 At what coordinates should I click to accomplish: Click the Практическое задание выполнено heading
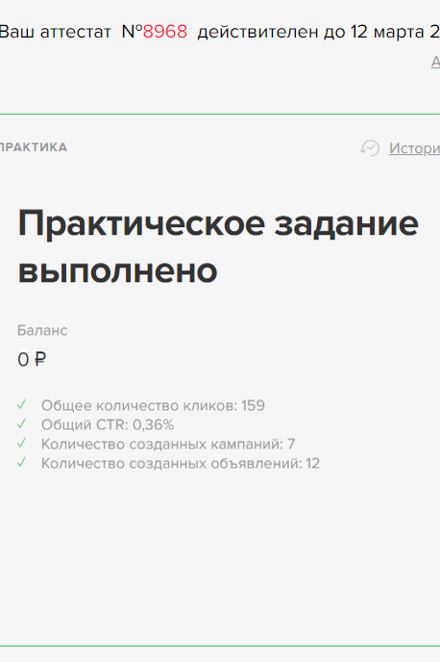218,246
